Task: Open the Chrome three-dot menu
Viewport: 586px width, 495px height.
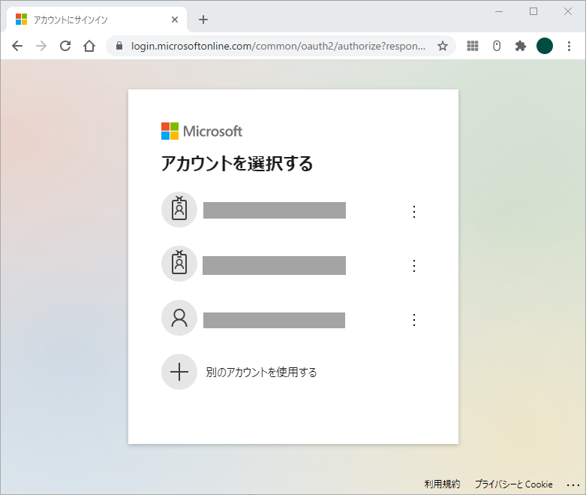Action: pos(569,46)
